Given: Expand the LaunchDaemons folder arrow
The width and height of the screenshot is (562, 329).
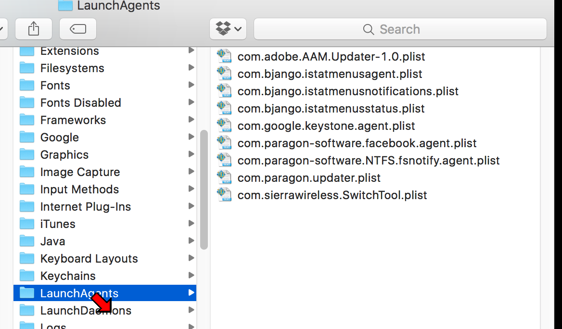Looking at the screenshot, I should (191, 310).
